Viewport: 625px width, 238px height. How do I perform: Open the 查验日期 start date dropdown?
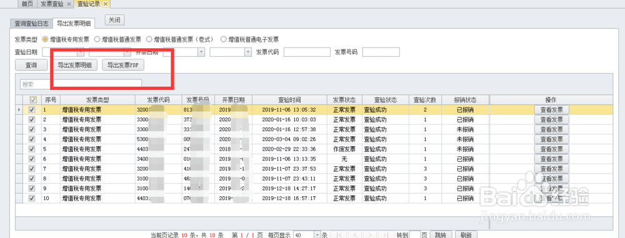[81, 52]
